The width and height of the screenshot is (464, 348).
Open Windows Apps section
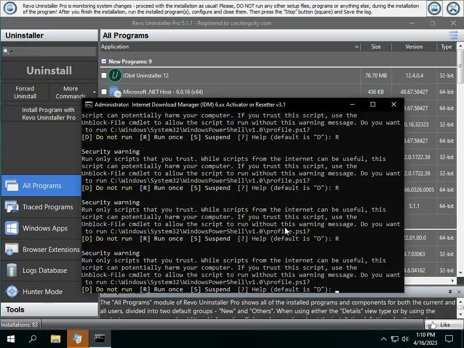coord(41,228)
